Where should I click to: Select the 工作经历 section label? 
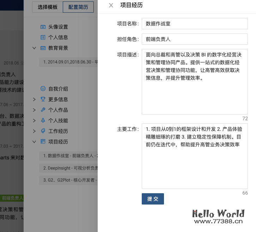coord(58,131)
